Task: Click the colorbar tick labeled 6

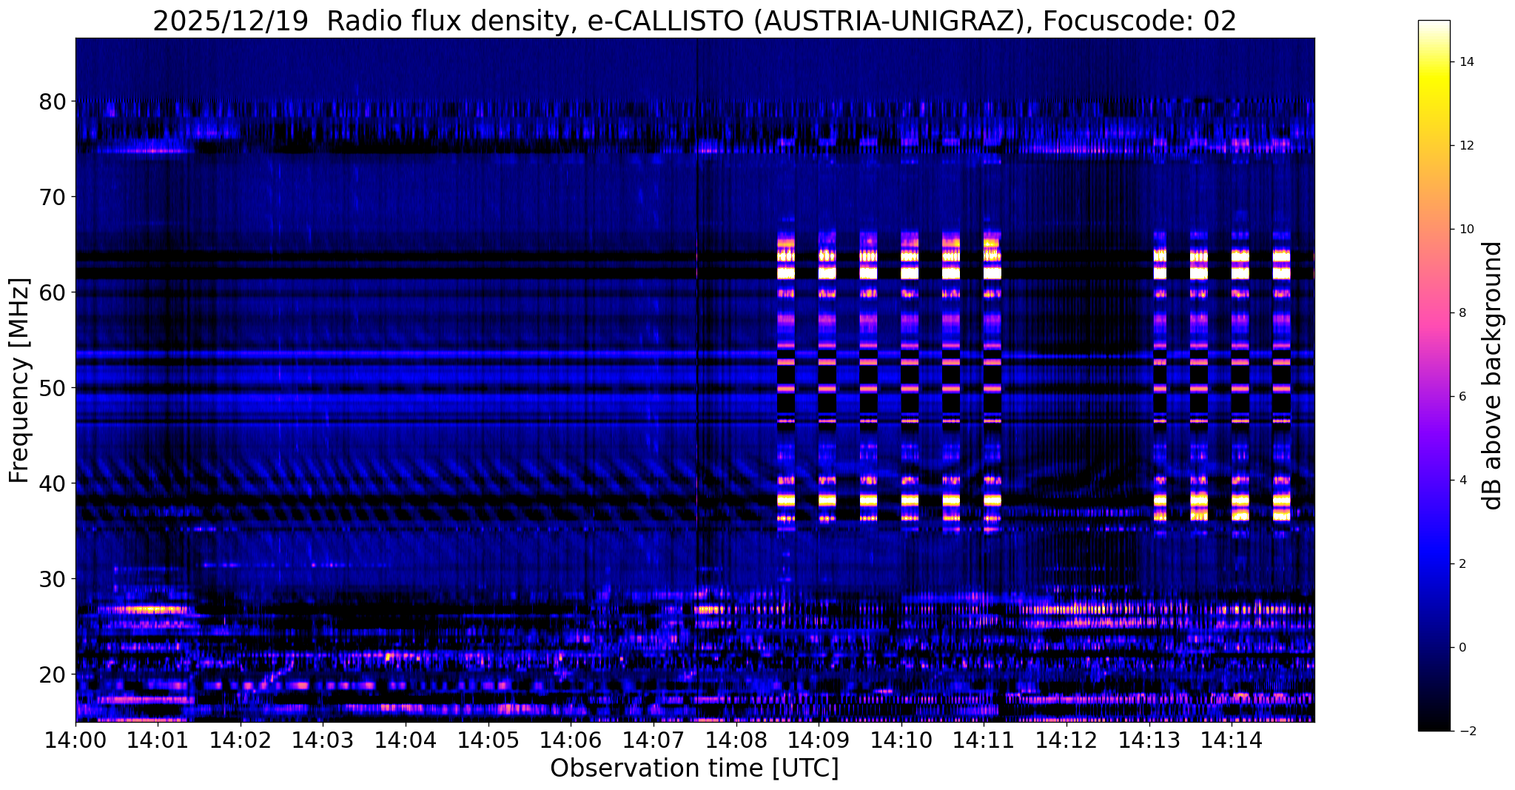Action: (x=1462, y=397)
